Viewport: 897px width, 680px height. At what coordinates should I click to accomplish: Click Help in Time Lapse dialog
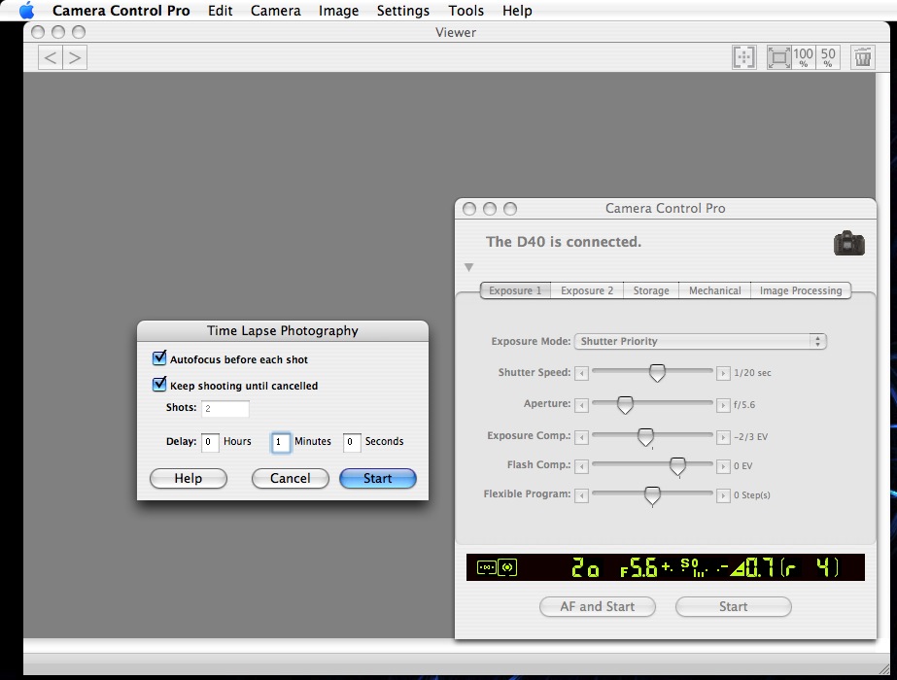pos(189,479)
